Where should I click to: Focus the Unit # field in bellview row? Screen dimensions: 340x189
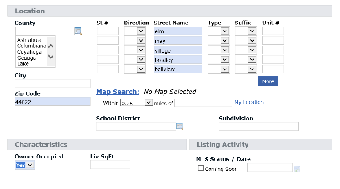coord(273,69)
